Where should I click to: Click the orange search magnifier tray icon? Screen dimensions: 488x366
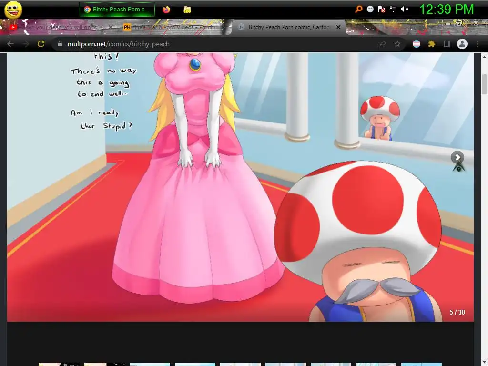click(358, 9)
